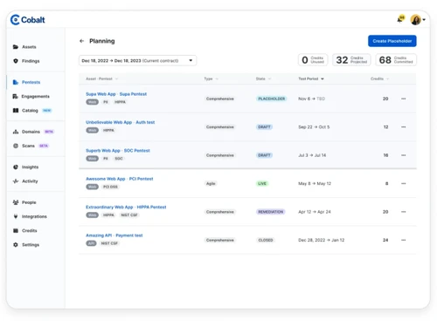This screenshot has height=327, width=437.
Task: Click the Catalog book icon
Action: pos(16,111)
